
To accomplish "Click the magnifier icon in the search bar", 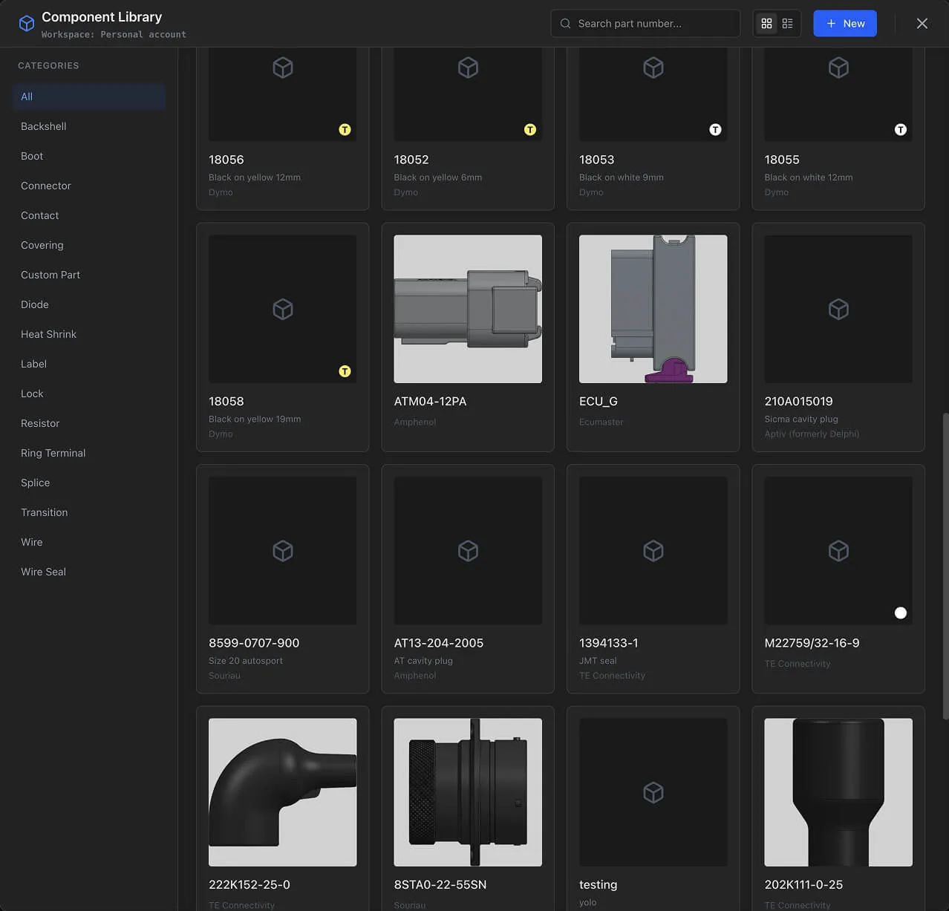I will [x=565, y=23].
